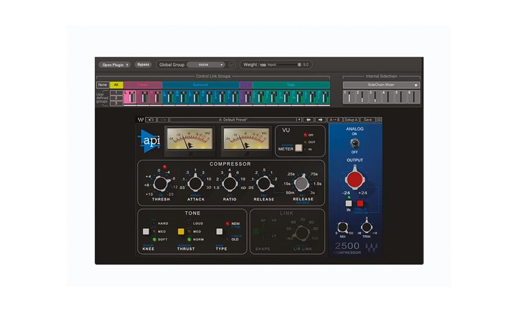Open the Global Group none dropdown
518x324 pixels.
click(x=206, y=65)
